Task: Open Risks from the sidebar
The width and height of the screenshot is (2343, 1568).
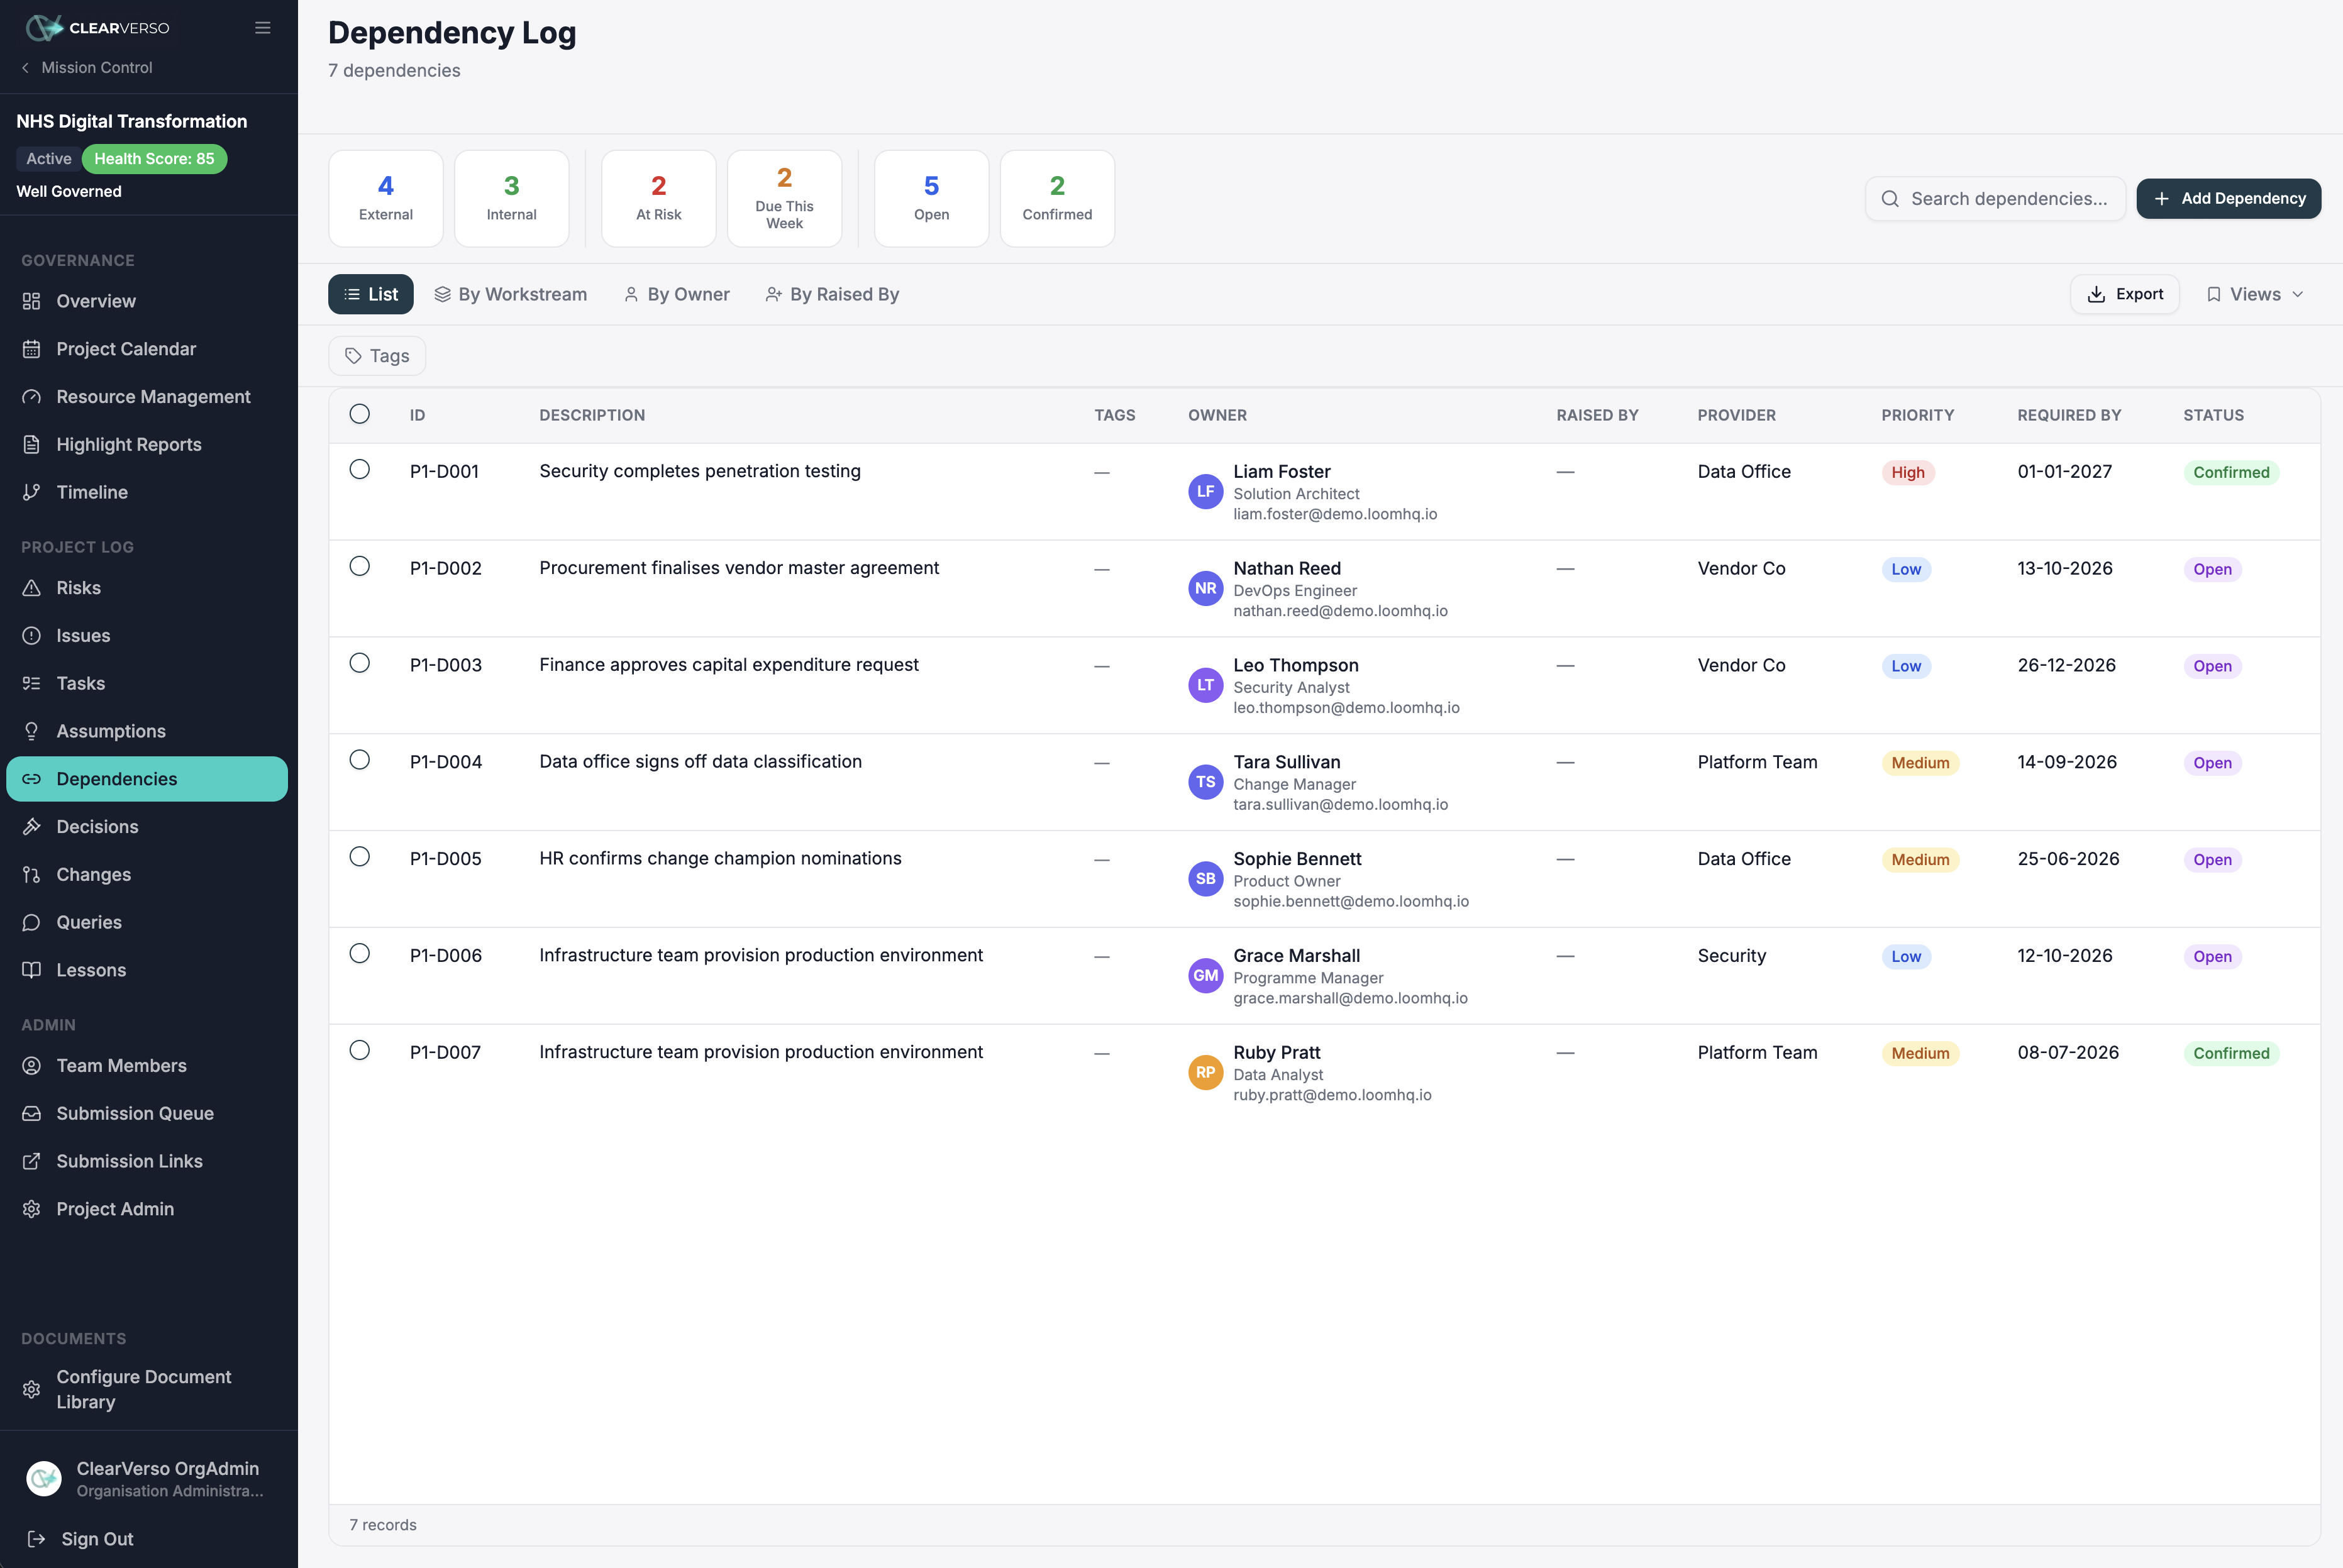Action: [x=146, y=588]
